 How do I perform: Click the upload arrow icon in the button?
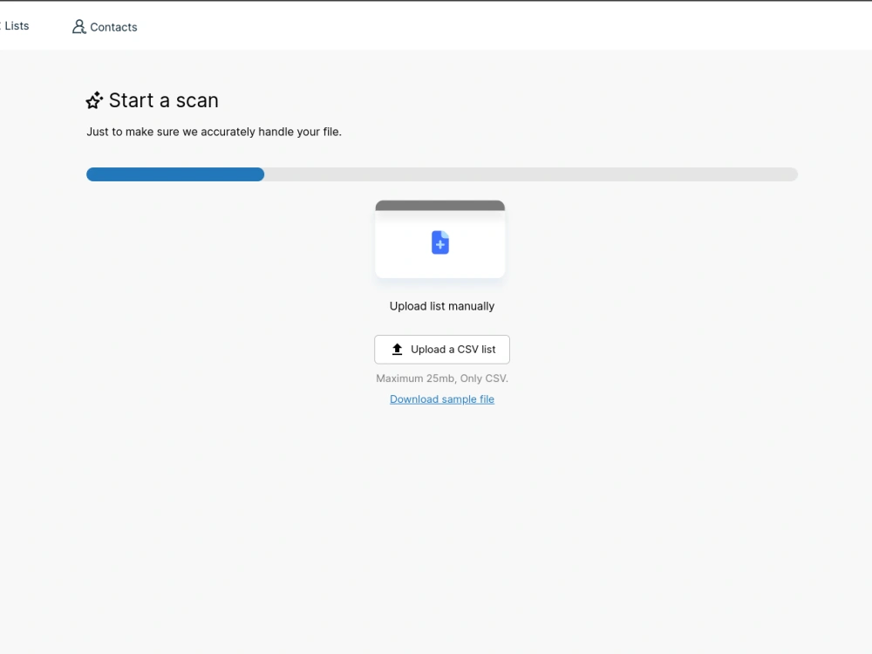[x=397, y=350]
